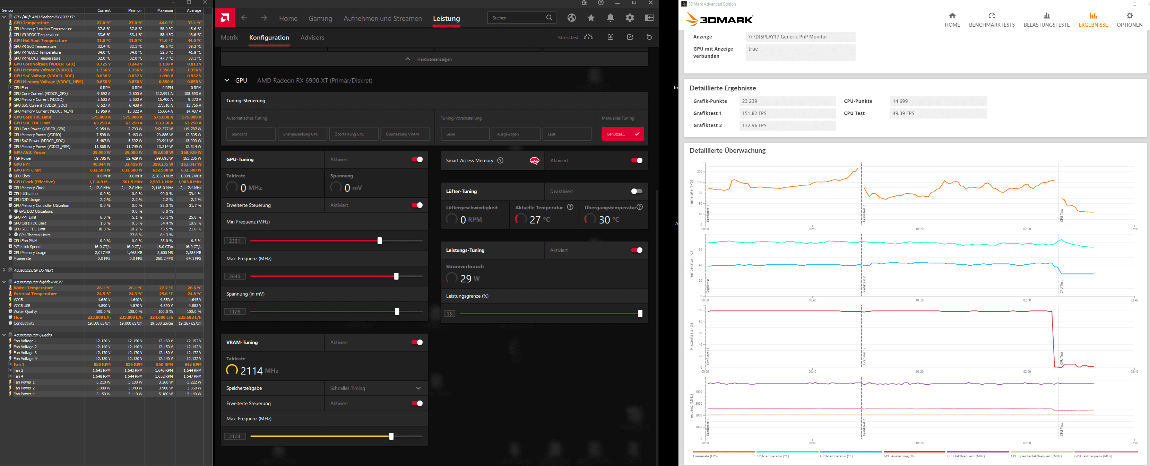The width and height of the screenshot is (1150, 466).
Task: Select the Standard automatic tuning preset
Action: (x=251, y=134)
